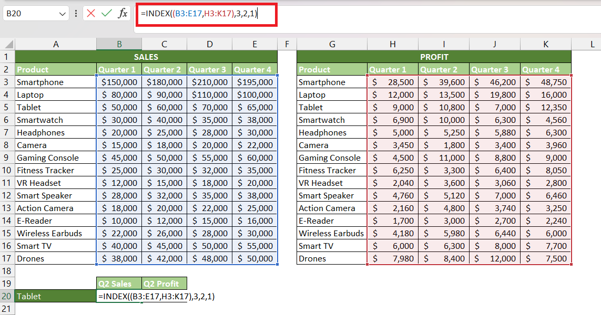Click Product header in PROFIT table
601x315 pixels.
tap(332, 69)
